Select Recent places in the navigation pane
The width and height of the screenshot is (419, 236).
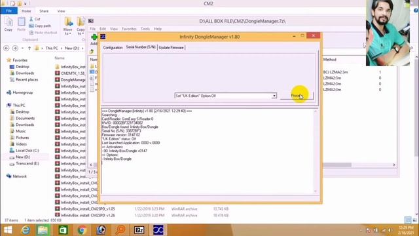click(26, 79)
